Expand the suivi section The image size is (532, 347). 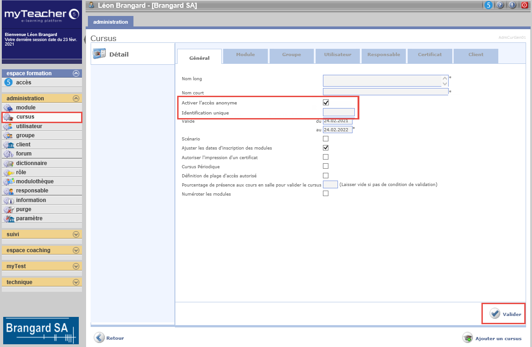tap(76, 234)
